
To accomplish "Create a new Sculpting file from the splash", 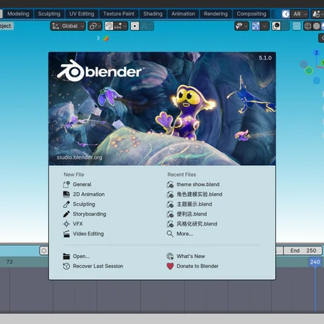I will [79, 204].
